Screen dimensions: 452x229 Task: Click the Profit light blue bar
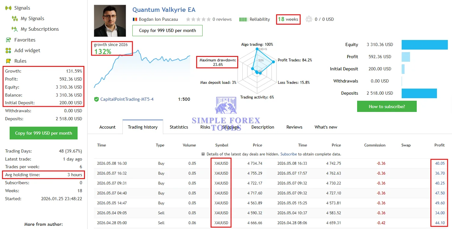pyautogui.click(x=406, y=57)
